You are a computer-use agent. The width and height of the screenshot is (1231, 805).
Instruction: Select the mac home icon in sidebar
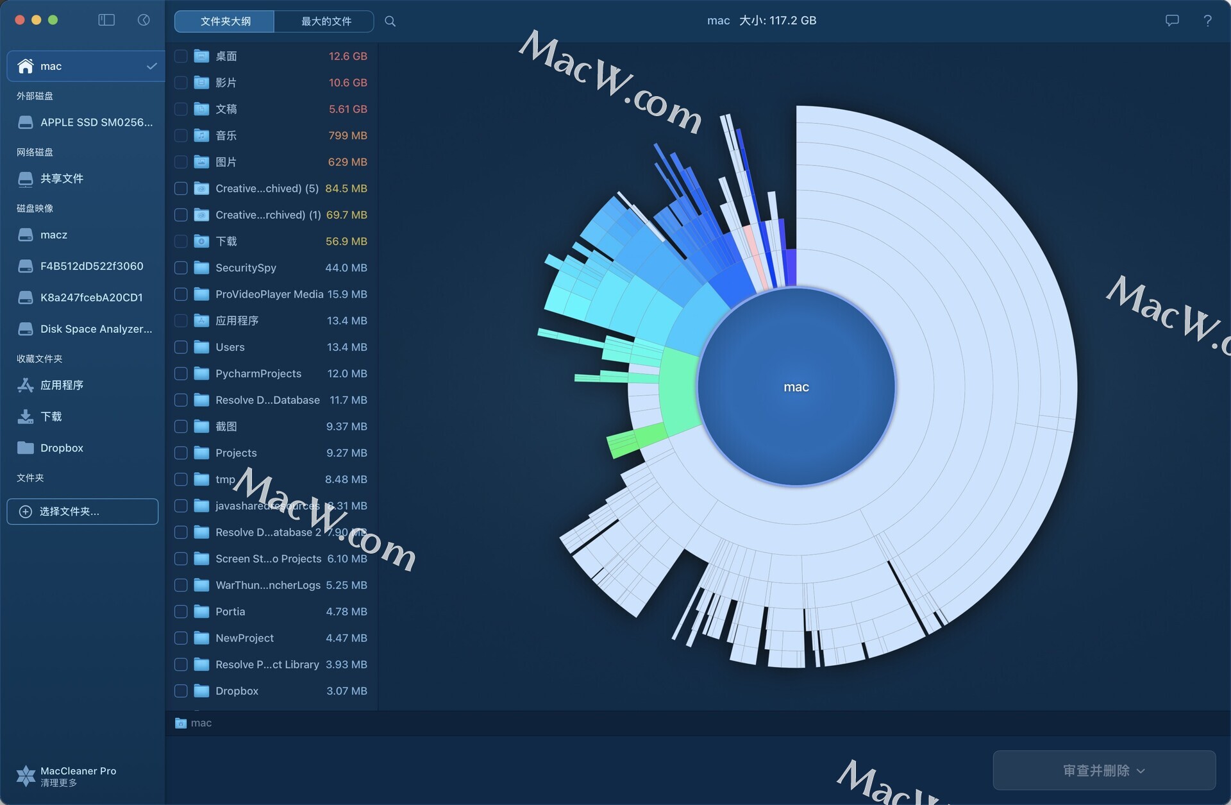pyautogui.click(x=25, y=66)
